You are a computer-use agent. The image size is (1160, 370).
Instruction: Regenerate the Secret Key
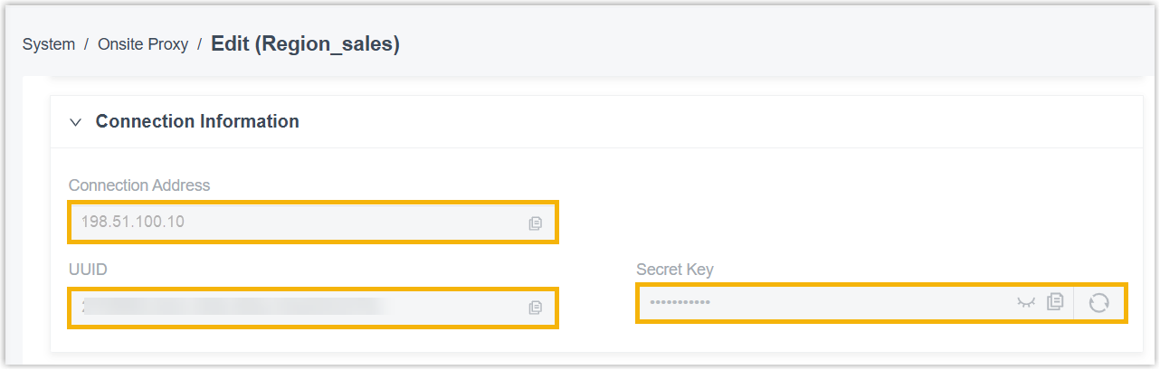pos(1098,302)
